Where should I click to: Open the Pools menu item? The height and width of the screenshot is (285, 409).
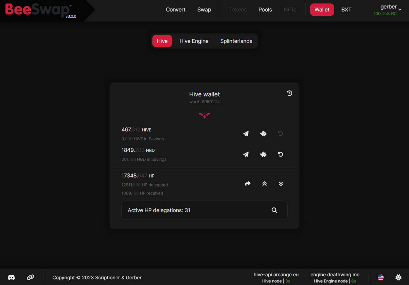[x=265, y=10]
